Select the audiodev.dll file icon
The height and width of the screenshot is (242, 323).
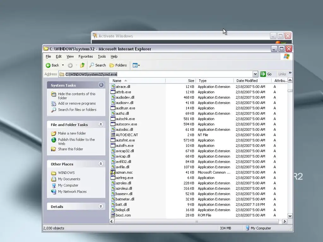113,97
